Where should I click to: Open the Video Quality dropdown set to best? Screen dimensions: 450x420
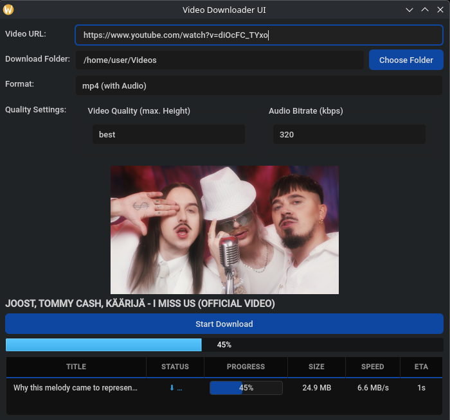168,134
